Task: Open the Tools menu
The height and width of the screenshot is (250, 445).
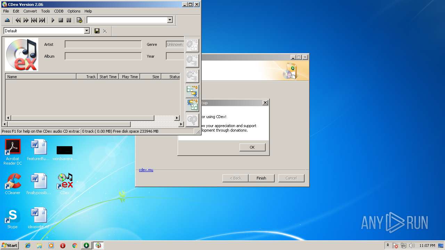Action: point(46,11)
